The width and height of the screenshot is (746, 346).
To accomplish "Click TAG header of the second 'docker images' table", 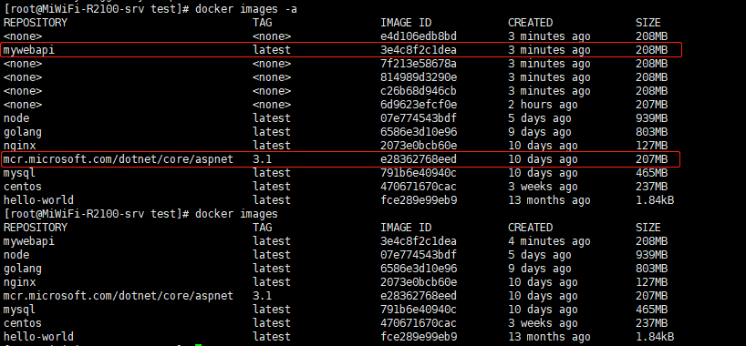I will [262, 228].
